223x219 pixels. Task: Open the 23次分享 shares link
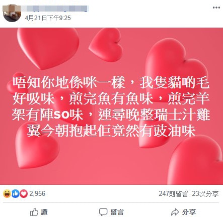pos(205,194)
